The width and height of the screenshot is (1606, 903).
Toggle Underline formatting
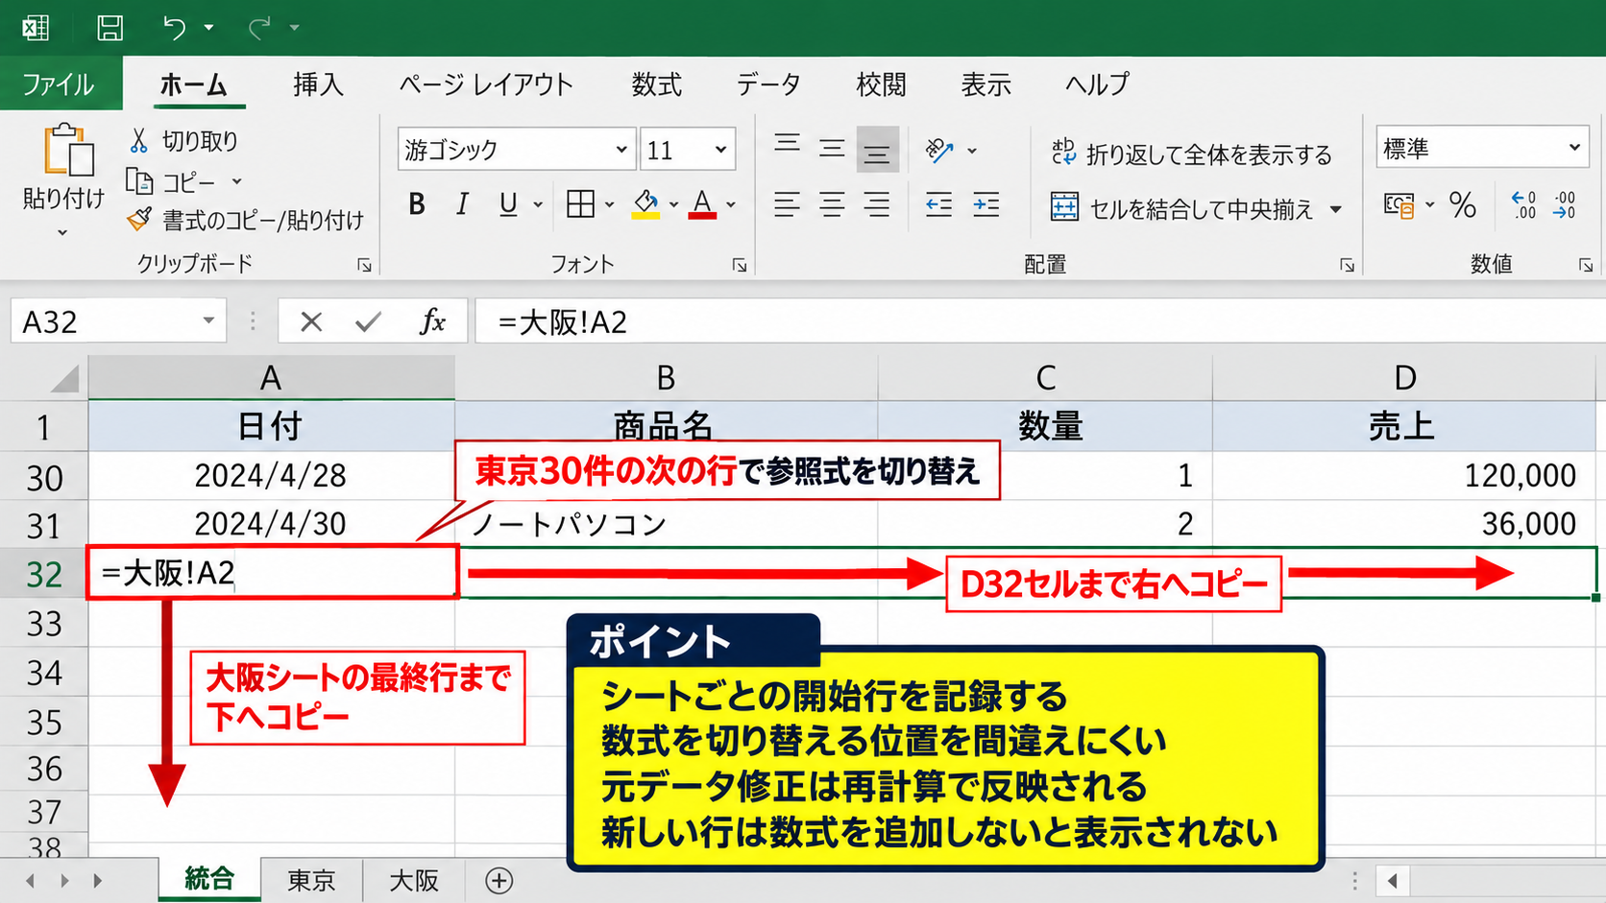(x=508, y=204)
